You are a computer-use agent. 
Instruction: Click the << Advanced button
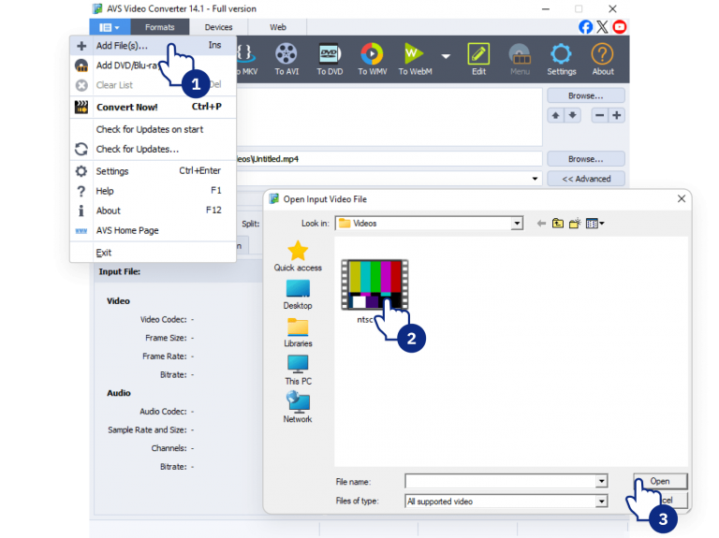point(586,179)
